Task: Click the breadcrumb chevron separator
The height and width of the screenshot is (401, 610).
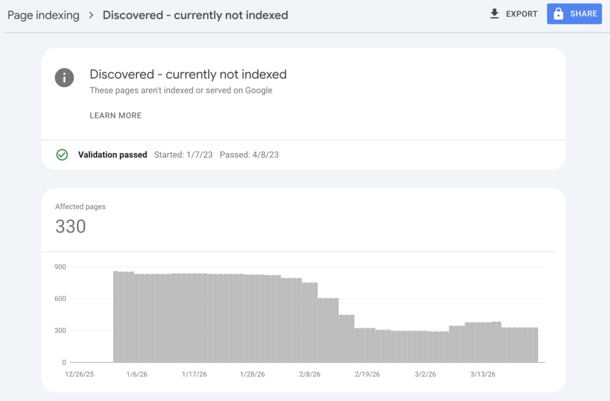Action: point(91,15)
